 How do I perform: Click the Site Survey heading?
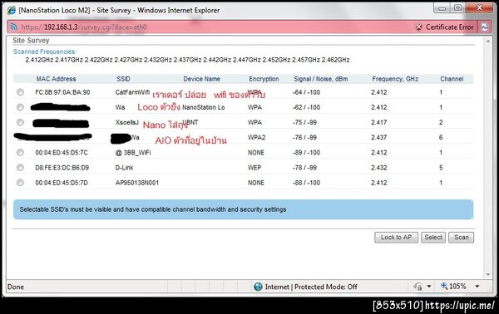[31, 41]
